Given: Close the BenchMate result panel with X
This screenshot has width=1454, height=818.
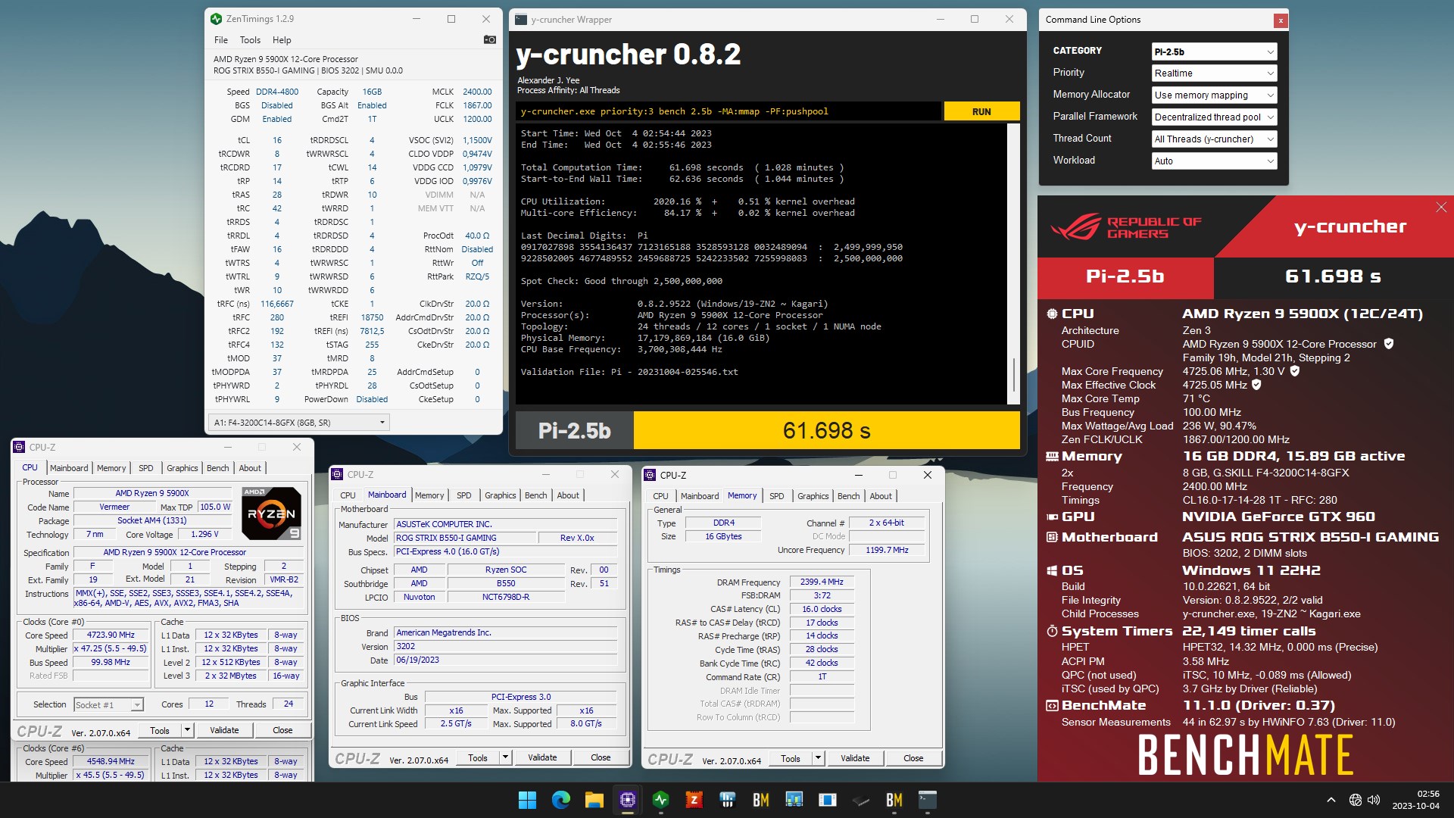Looking at the screenshot, I should (x=1441, y=207).
